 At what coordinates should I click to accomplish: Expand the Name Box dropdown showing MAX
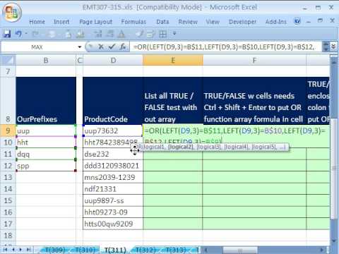80,47
